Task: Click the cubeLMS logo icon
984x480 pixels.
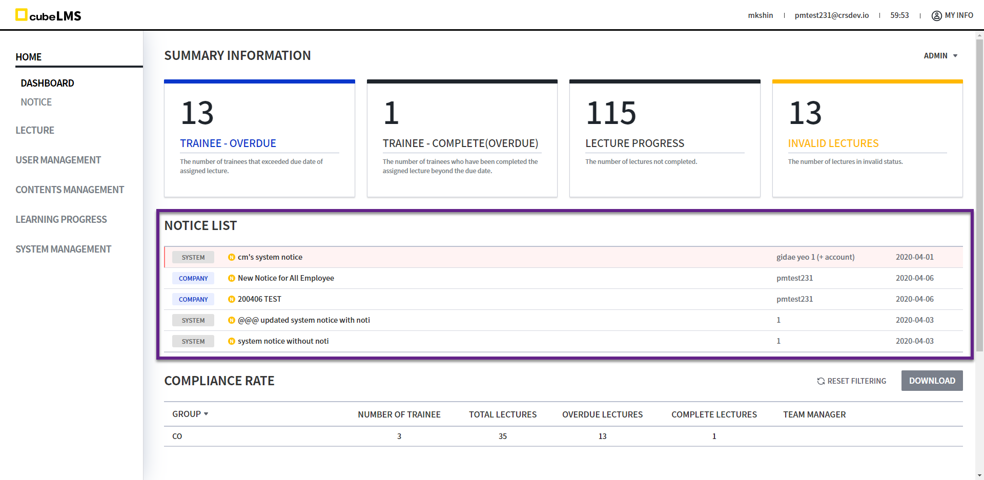Action: coord(21,15)
